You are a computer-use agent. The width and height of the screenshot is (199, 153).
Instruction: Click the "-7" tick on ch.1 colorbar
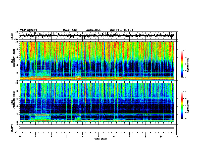pyautogui.click(x=185, y=77)
